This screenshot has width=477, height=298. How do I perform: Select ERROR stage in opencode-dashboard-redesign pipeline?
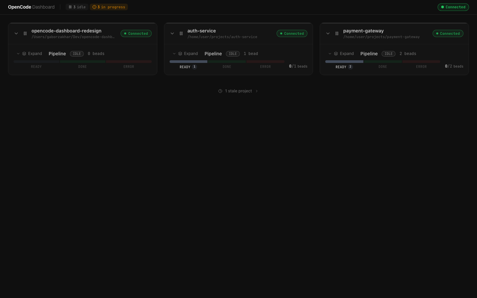tap(129, 67)
